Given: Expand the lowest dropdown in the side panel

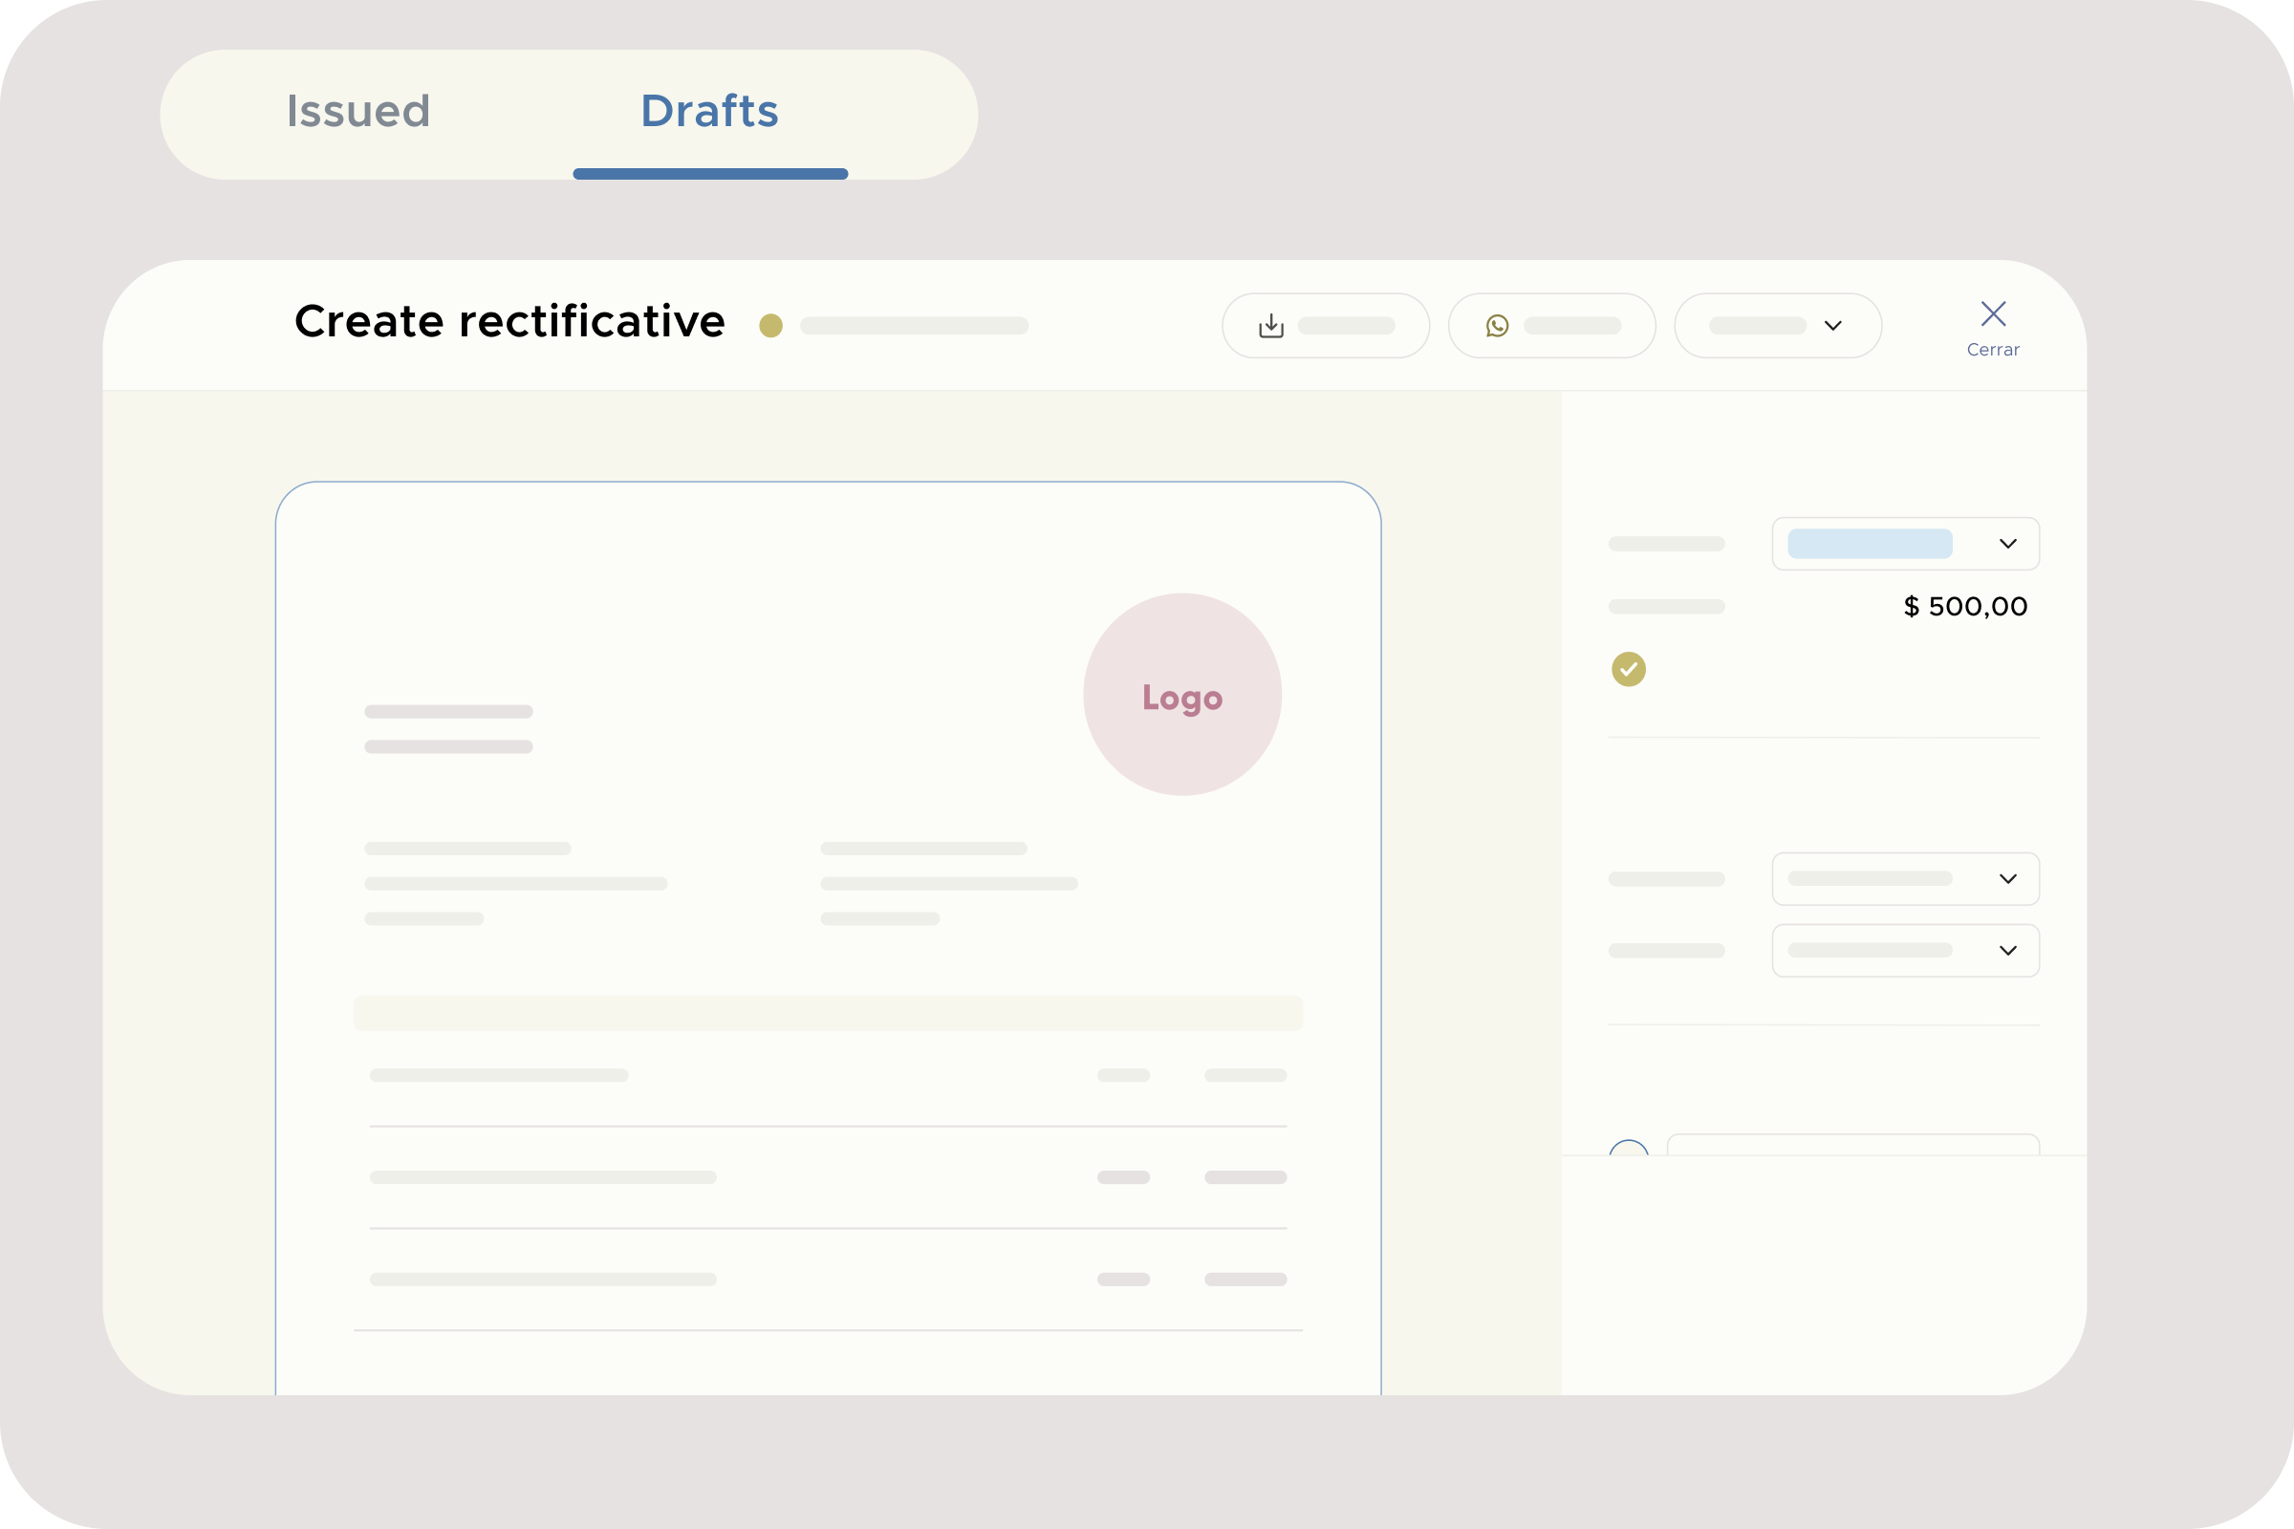Looking at the screenshot, I should coord(1904,950).
